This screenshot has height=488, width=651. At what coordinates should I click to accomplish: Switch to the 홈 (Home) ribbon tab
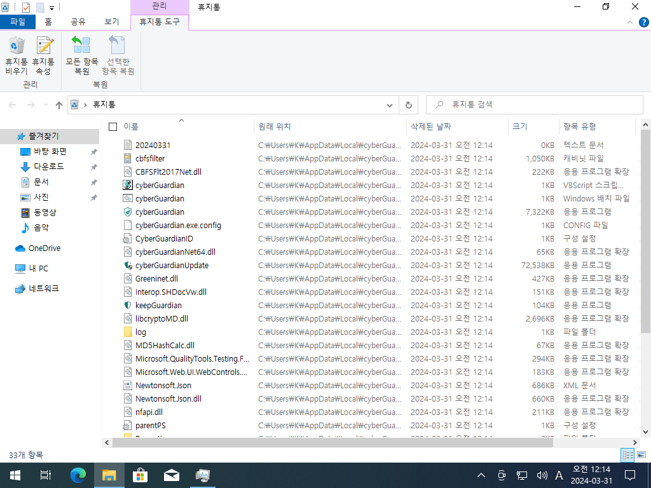tap(48, 22)
